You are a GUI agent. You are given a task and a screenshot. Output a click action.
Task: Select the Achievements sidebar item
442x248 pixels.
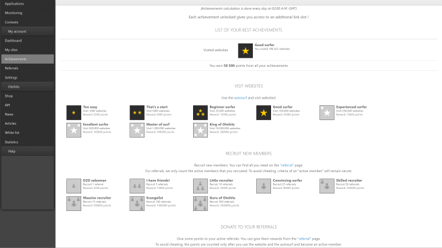pyautogui.click(x=27, y=59)
